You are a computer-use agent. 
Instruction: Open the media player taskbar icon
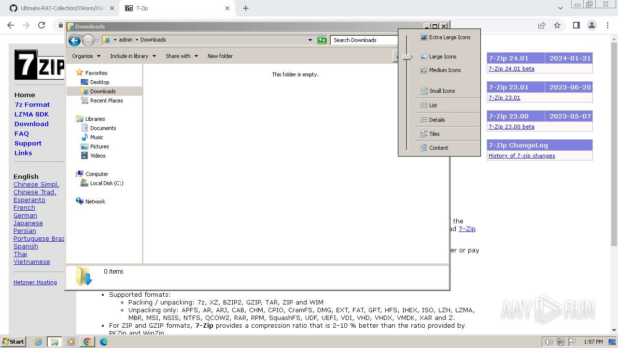tap(71, 342)
